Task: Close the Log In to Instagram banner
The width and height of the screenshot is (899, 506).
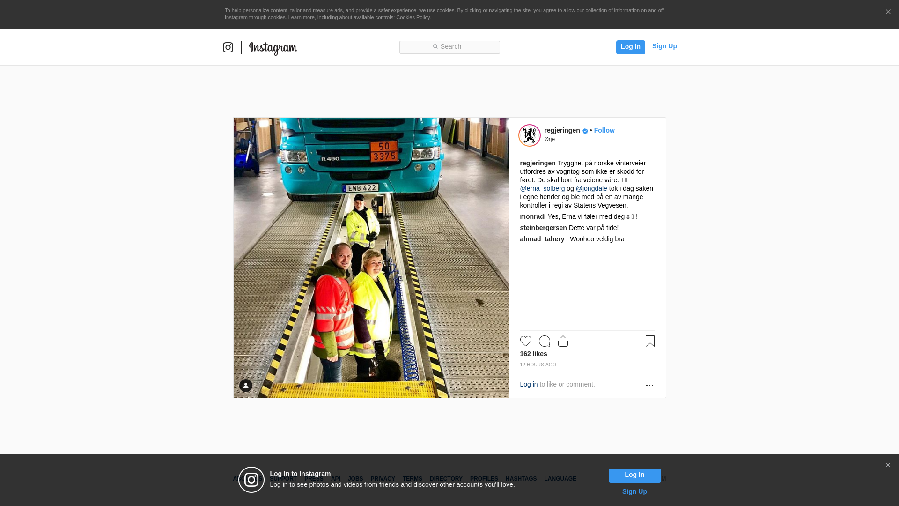Action: click(x=888, y=465)
